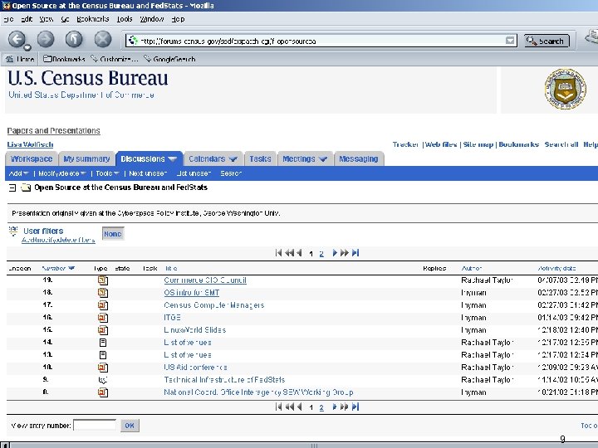Click presentation icon for Census Computer Managers row
Viewport: 598px width, 448px height.
tap(103, 305)
